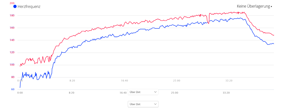
Task: Click the blue Herzfrequenz legend dot
Action: 15,7
